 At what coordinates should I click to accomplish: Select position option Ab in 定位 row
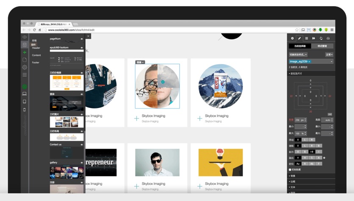tap(312, 164)
